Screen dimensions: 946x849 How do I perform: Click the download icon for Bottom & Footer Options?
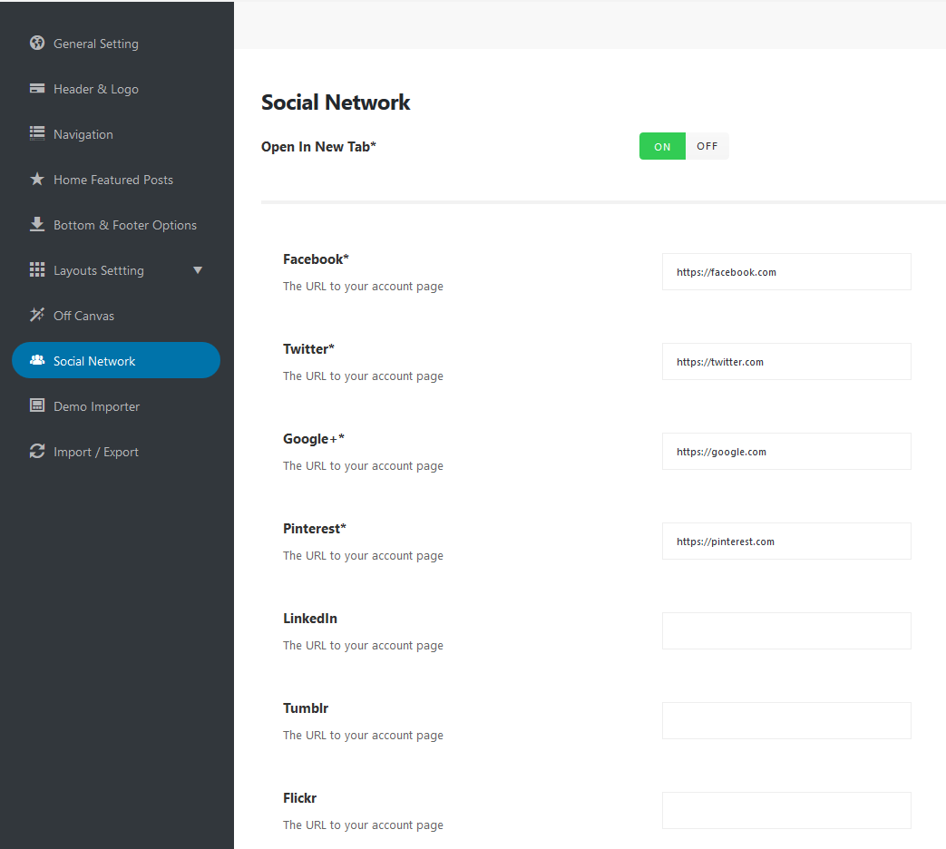click(37, 224)
